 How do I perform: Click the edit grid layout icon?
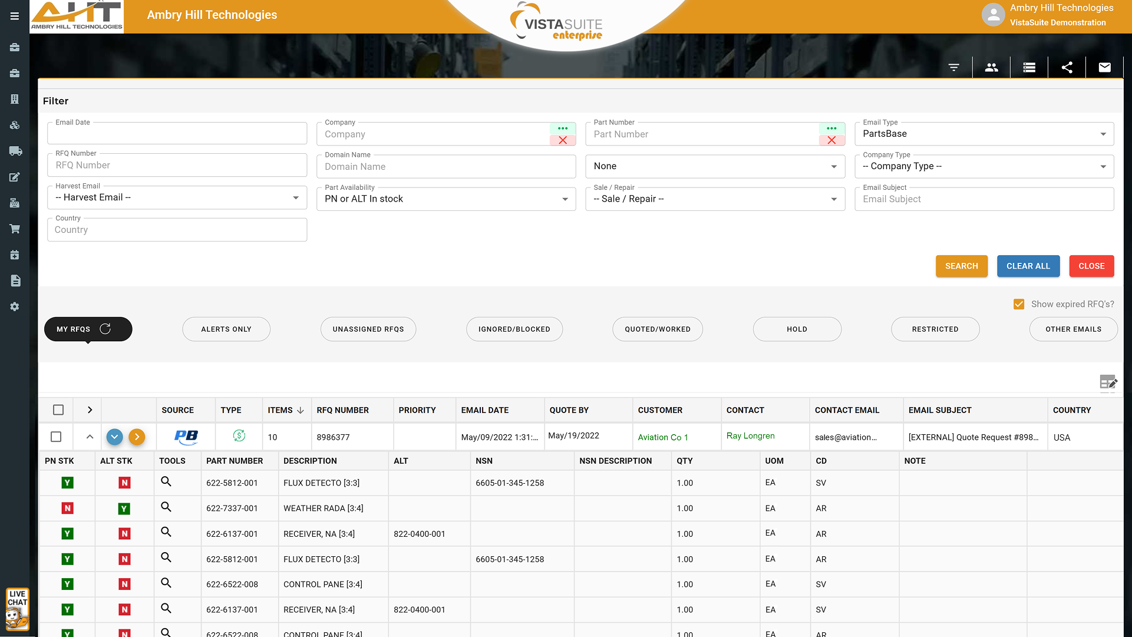pos(1108,382)
